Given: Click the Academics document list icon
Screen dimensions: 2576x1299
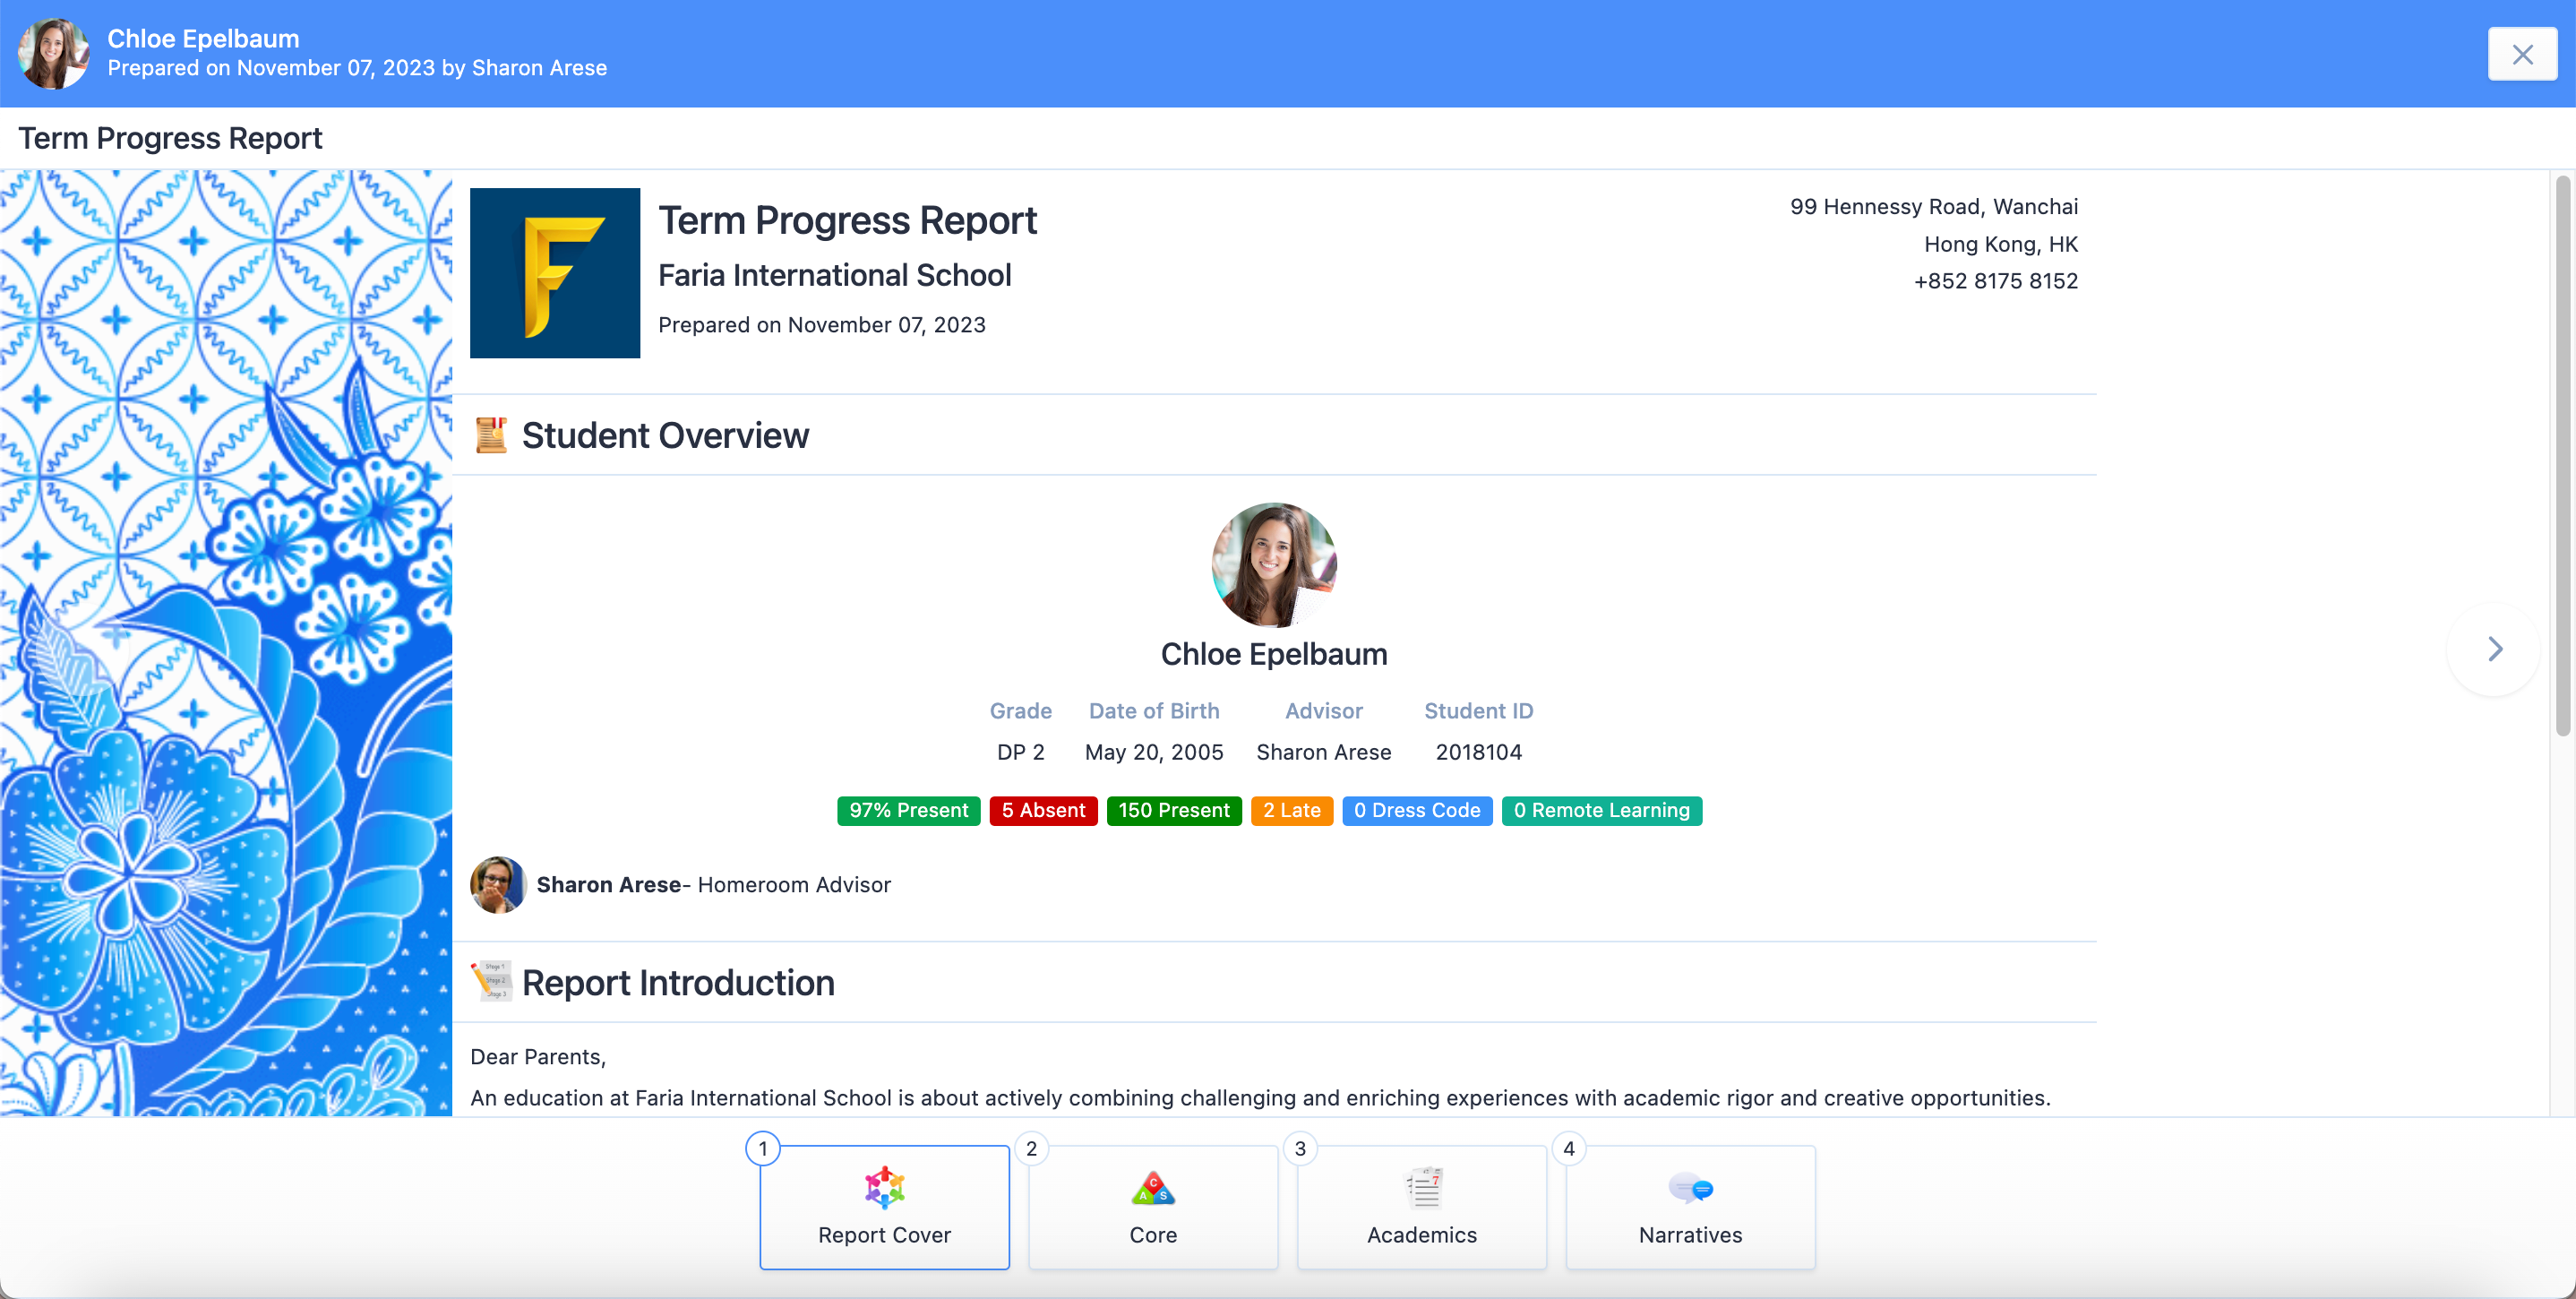Looking at the screenshot, I should (x=1422, y=1187).
